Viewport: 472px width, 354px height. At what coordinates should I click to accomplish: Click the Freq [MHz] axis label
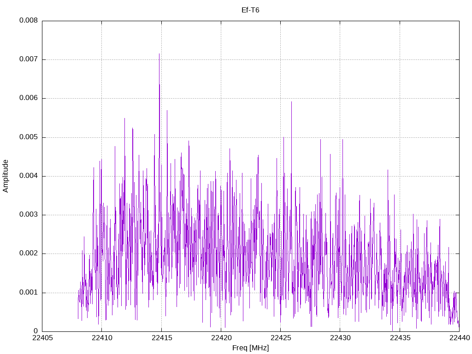click(x=250, y=348)
